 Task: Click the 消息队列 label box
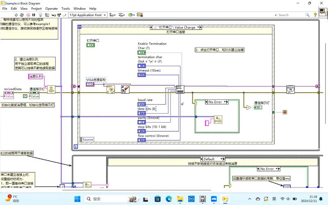pyautogui.click(x=35, y=76)
